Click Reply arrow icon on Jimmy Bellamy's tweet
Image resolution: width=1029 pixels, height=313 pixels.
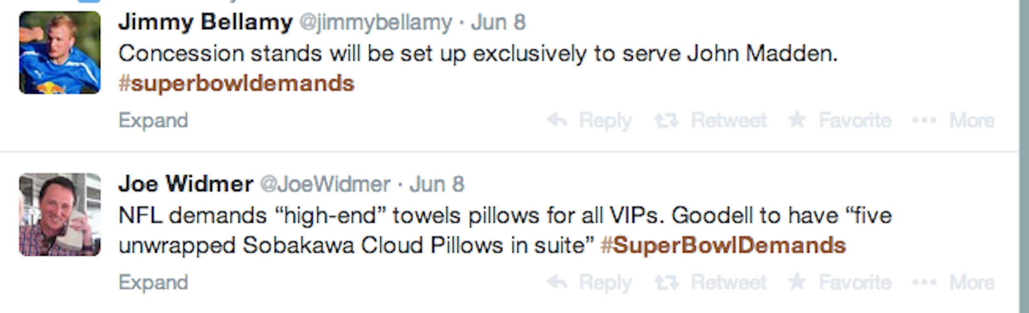(x=557, y=120)
